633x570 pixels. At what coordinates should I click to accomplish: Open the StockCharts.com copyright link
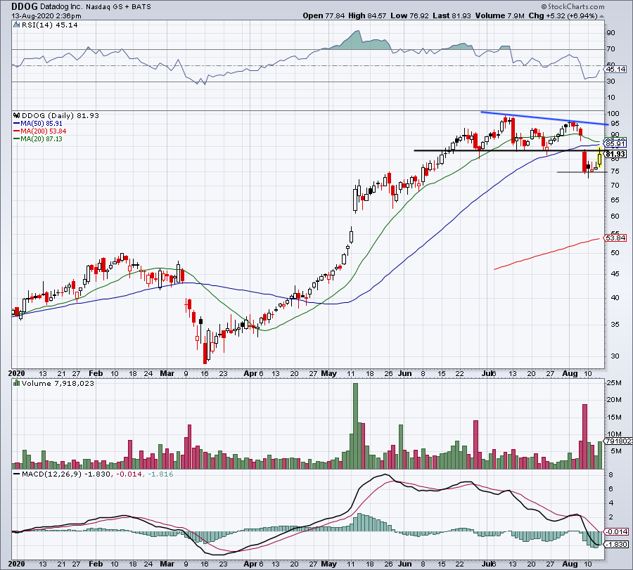[x=573, y=6]
